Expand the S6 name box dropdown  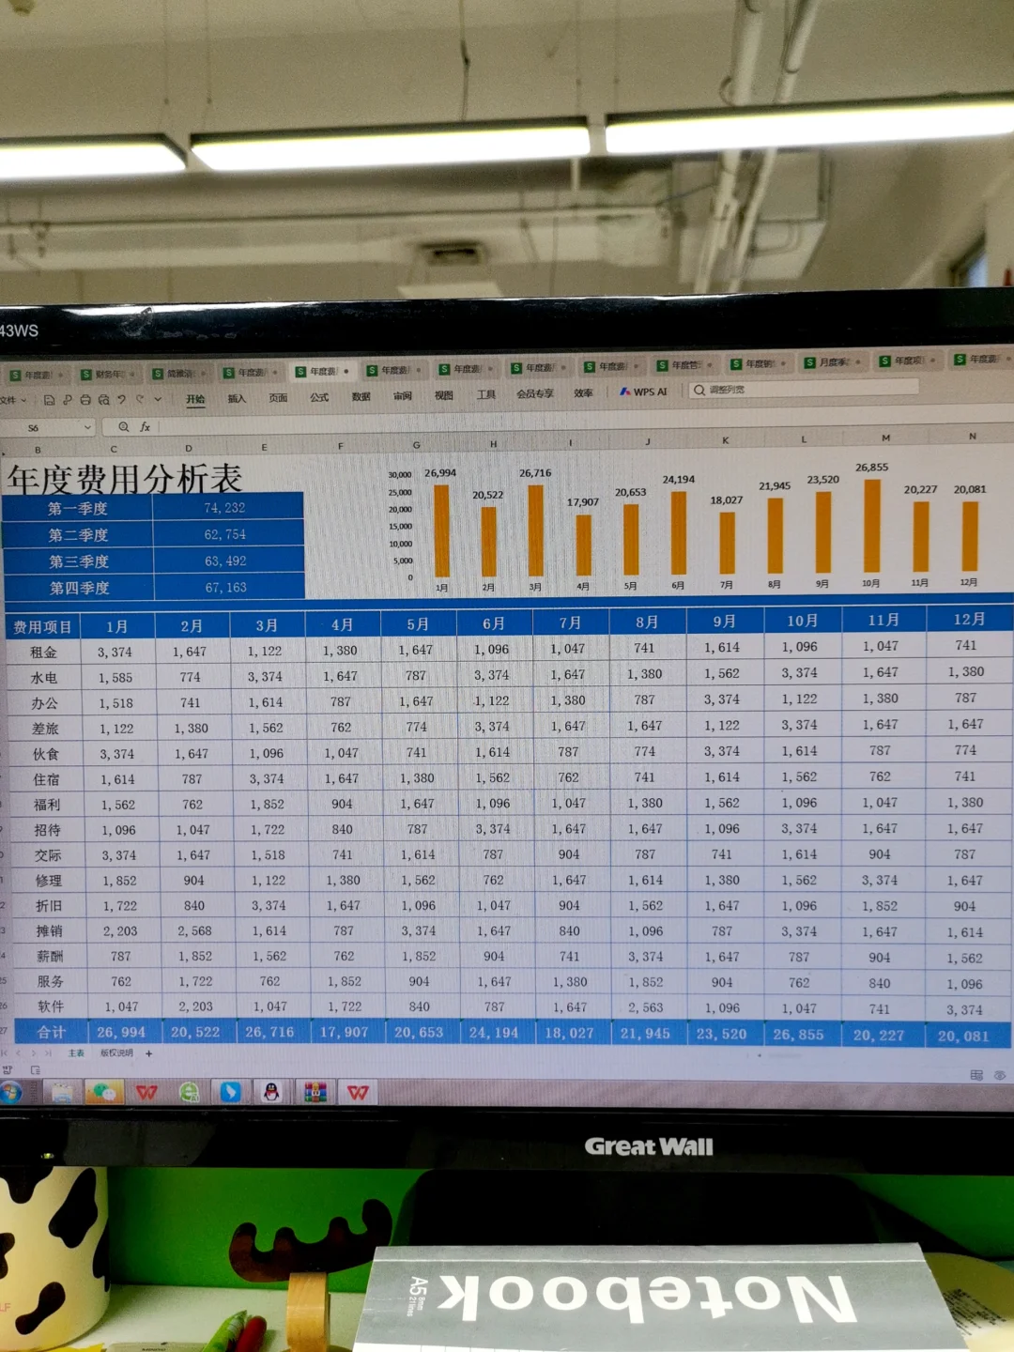click(88, 427)
